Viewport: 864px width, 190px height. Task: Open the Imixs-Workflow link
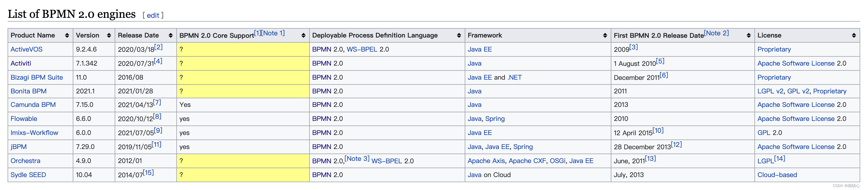point(35,133)
